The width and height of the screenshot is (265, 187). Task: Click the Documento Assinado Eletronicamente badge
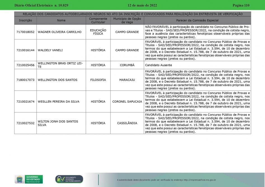click(69, 179)
